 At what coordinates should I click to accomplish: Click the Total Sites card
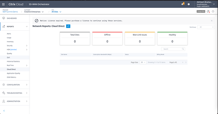point(75,38)
